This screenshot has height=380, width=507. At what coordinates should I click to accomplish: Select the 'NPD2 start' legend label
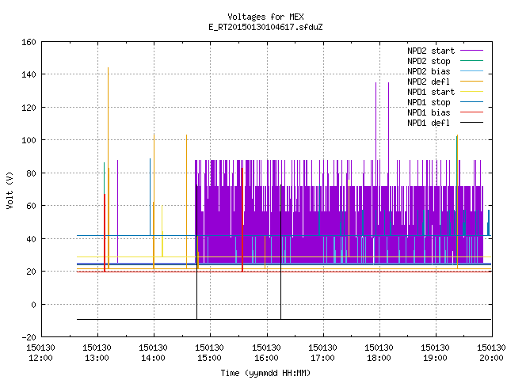click(431, 51)
